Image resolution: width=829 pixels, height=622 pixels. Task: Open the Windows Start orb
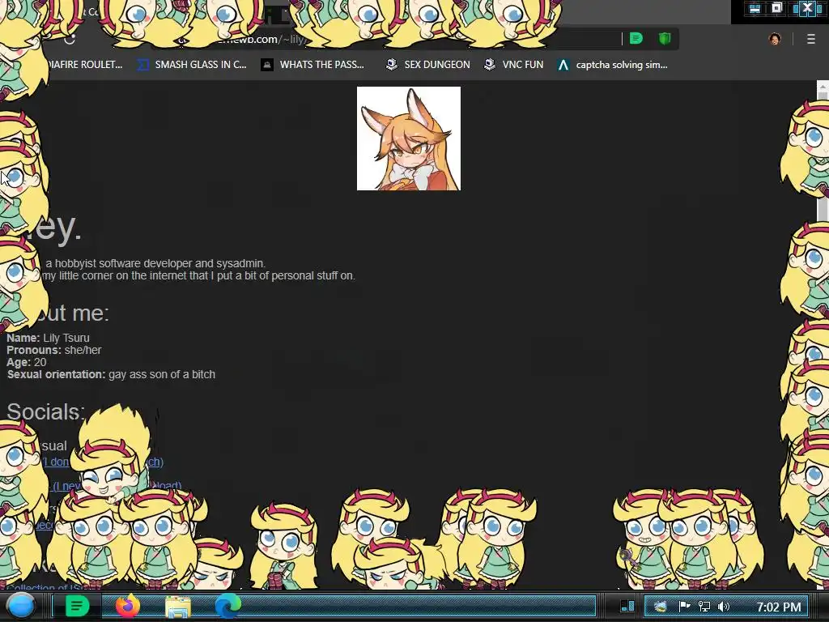click(x=21, y=606)
